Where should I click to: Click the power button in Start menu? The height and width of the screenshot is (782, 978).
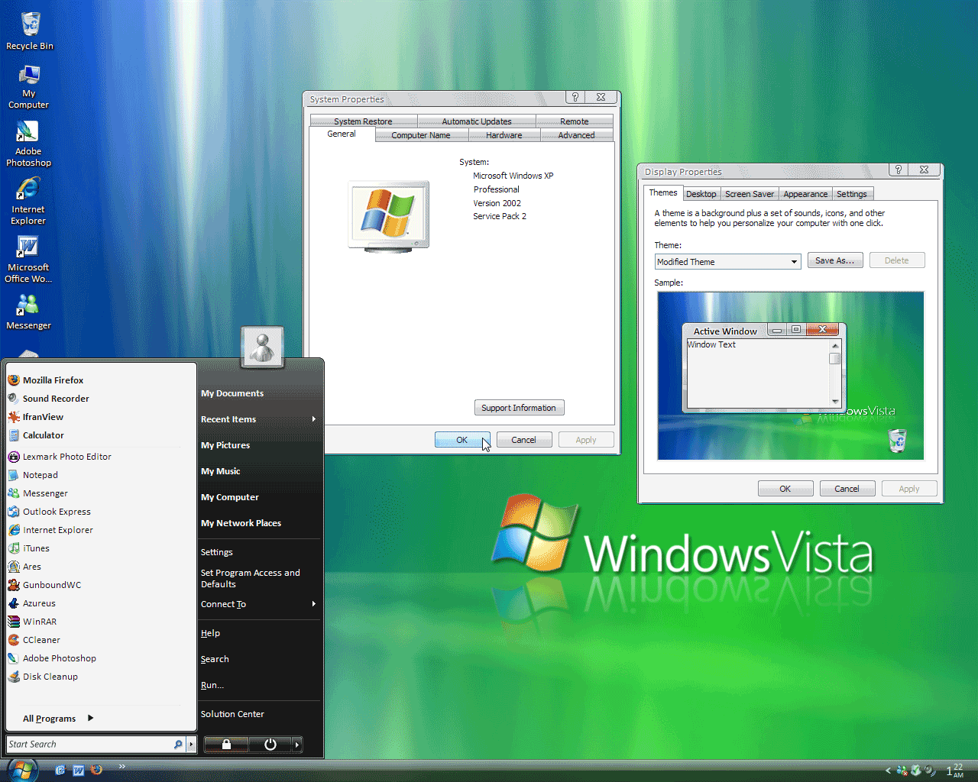click(x=270, y=744)
